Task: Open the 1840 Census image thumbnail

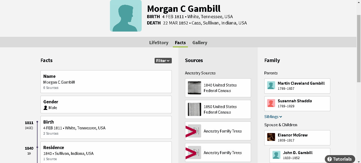Action: pyautogui.click(x=195, y=88)
